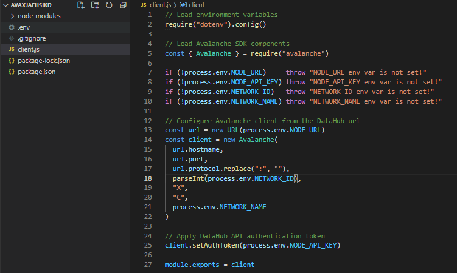The height and width of the screenshot is (273, 457).
Task: Refresh the explorer with the refresh icon
Action: pyautogui.click(x=109, y=5)
